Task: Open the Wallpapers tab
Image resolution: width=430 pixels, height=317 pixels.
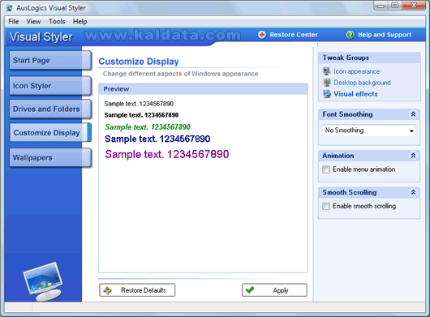Action: [x=50, y=158]
